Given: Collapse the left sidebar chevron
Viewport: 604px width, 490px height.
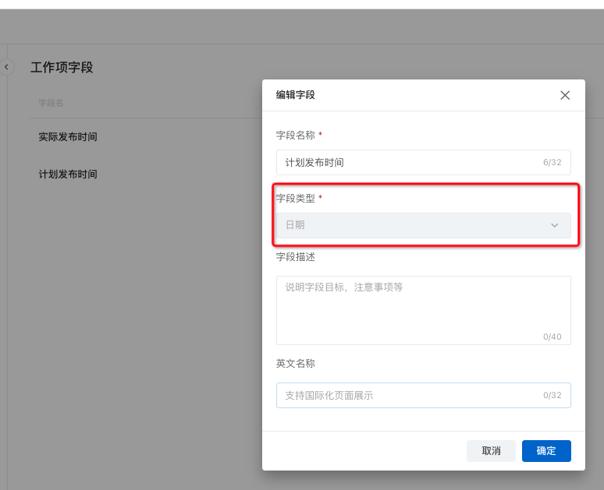Looking at the screenshot, I should pos(7,67).
